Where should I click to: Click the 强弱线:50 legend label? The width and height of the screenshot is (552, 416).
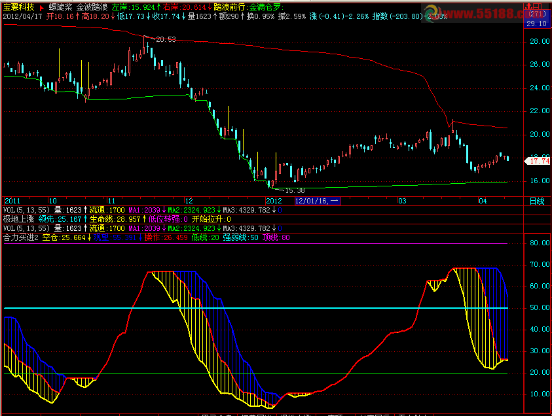click(242, 237)
